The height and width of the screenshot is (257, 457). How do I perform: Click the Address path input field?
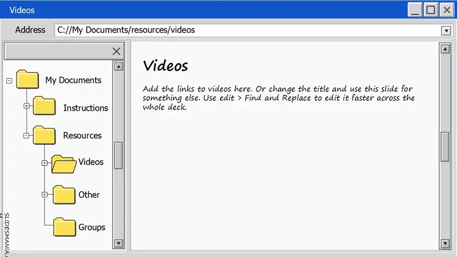247,30
